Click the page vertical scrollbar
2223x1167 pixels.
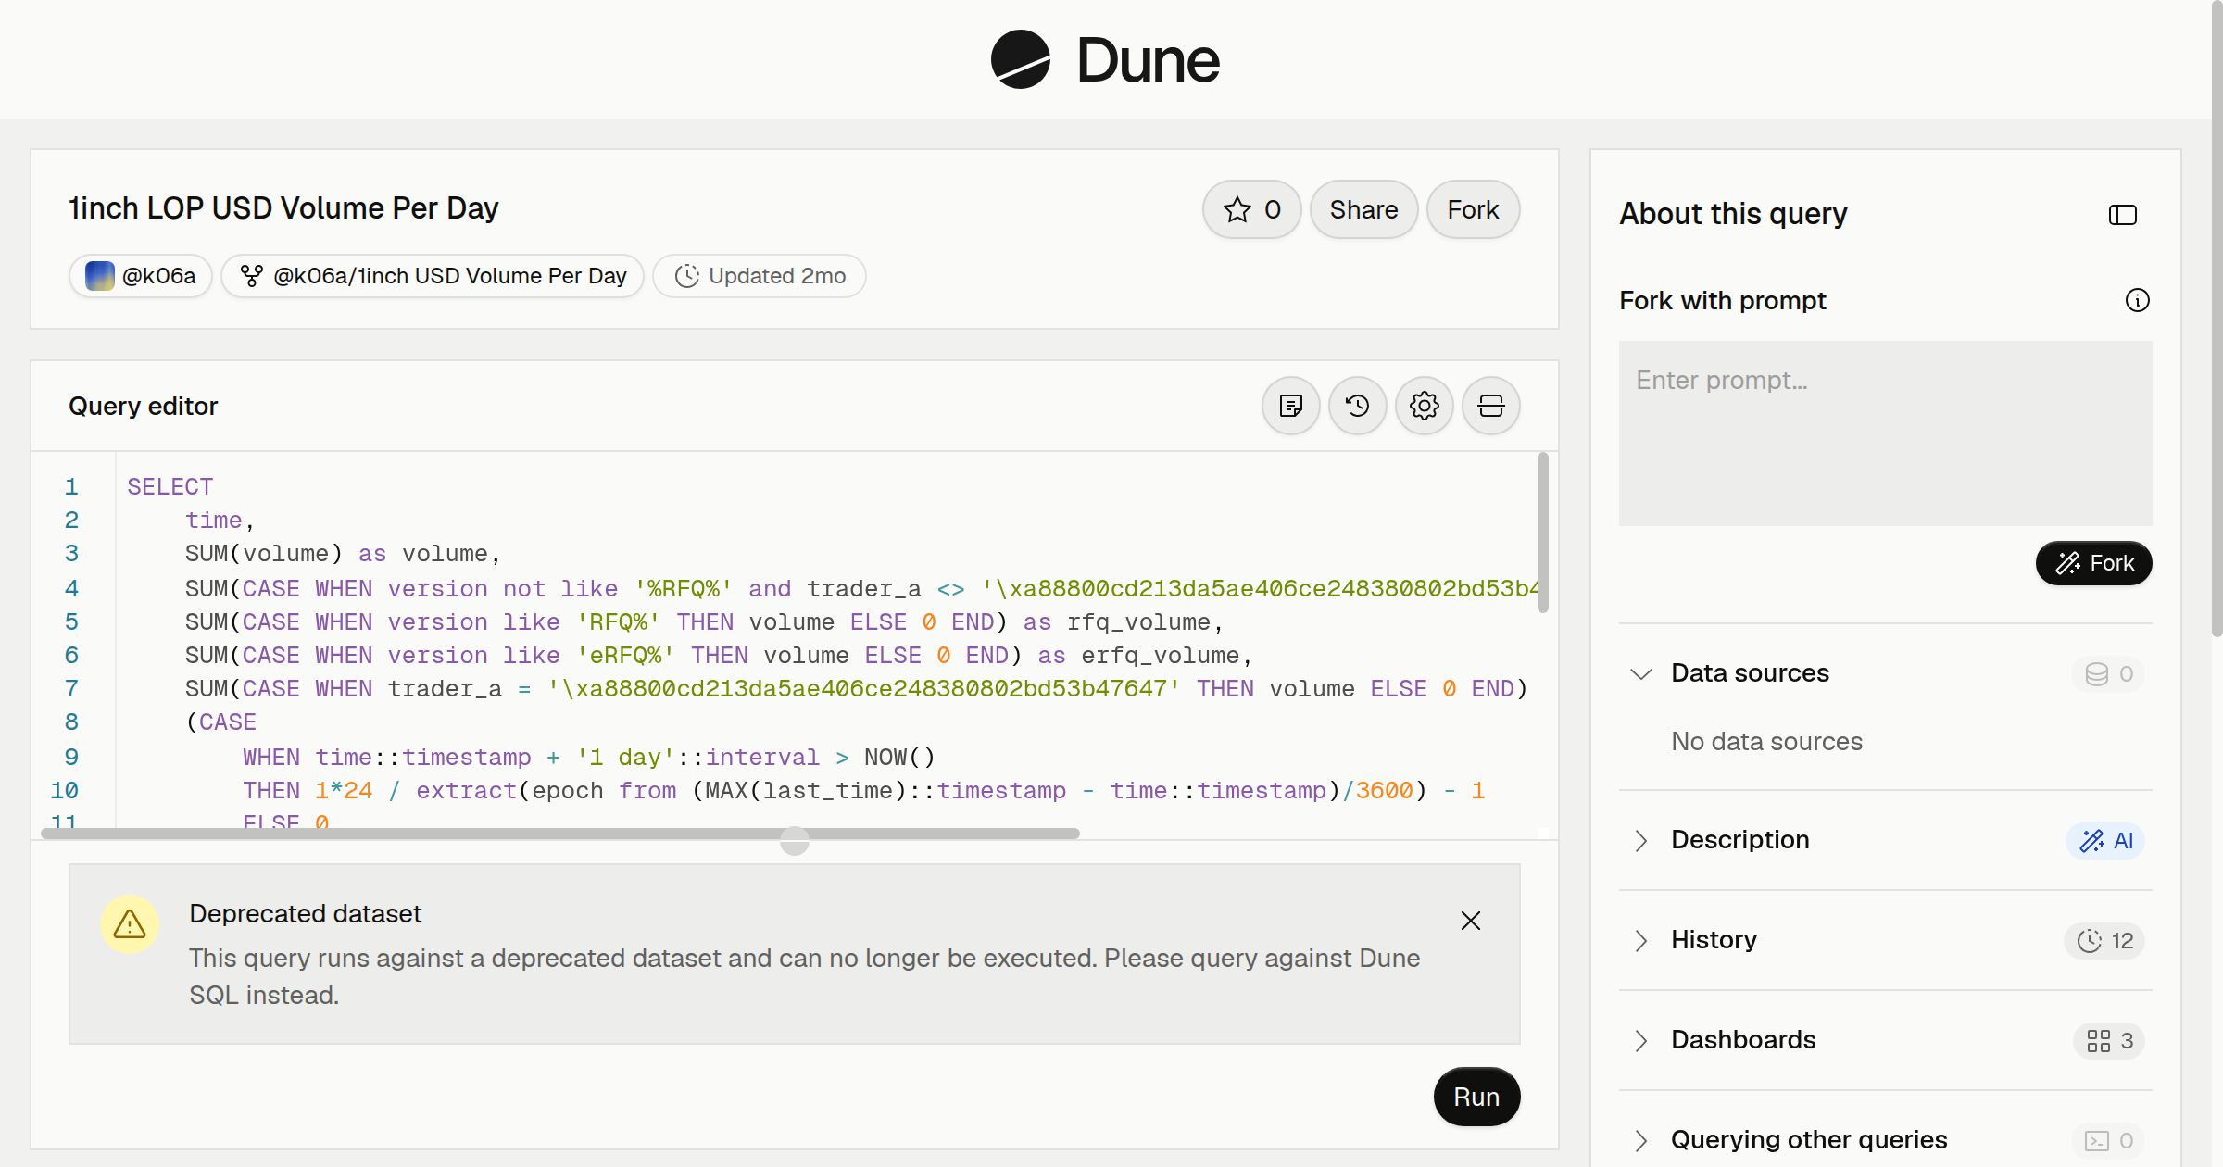(x=2217, y=320)
